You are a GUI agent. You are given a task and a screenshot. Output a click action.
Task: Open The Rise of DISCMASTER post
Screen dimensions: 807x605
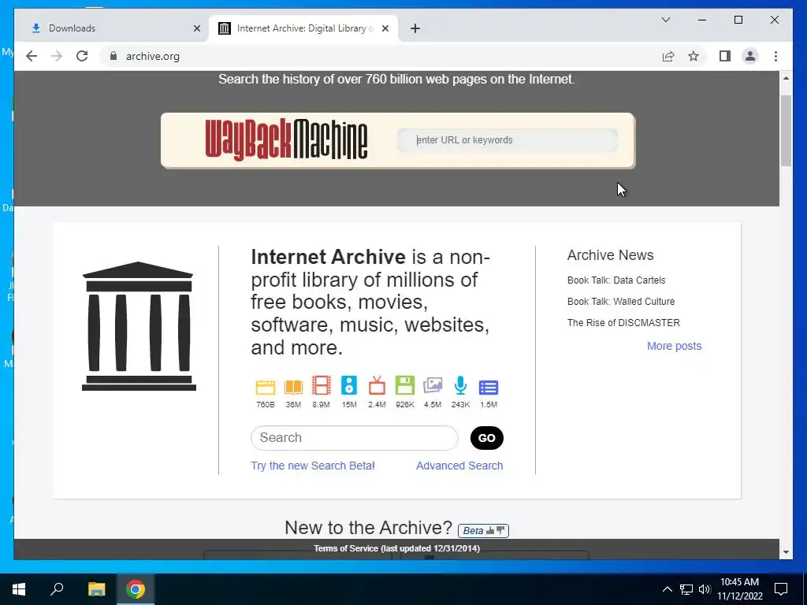coord(623,322)
